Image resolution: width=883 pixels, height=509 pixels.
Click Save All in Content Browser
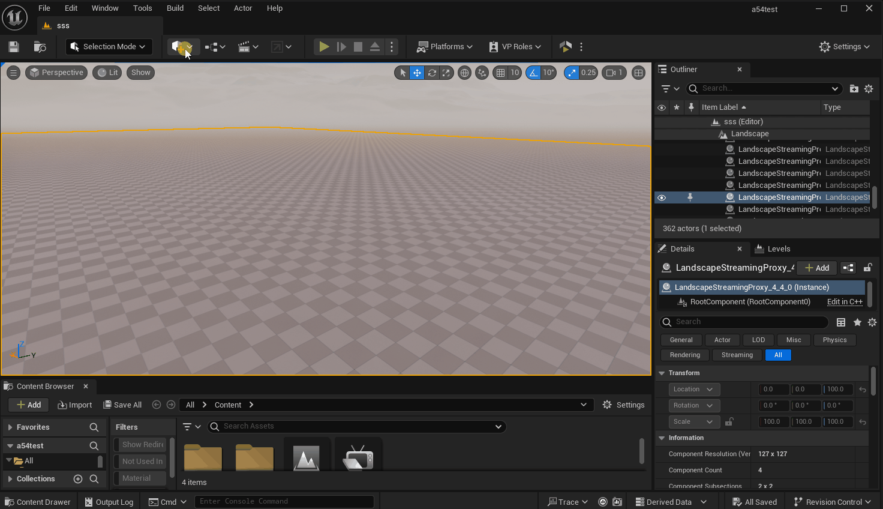pyautogui.click(x=122, y=405)
